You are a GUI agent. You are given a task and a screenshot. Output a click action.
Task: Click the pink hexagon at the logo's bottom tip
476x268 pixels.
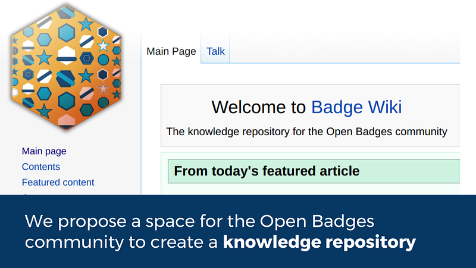pos(66,120)
